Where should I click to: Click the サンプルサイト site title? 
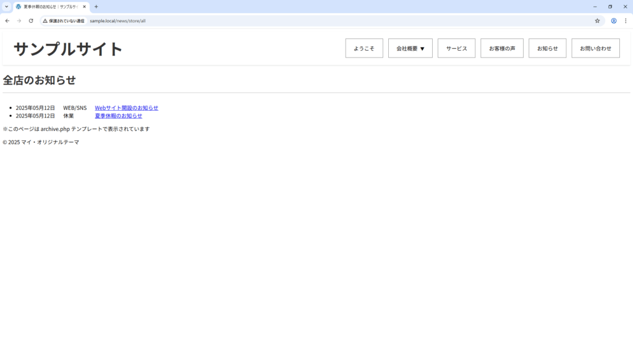click(68, 49)
